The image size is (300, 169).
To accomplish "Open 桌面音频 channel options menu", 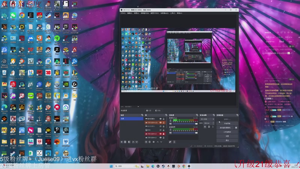I will click(171, 130).
